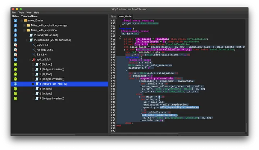Collapse the split_all_full tree node
Viewport: 259px width, 150px height.
(29, 59)
